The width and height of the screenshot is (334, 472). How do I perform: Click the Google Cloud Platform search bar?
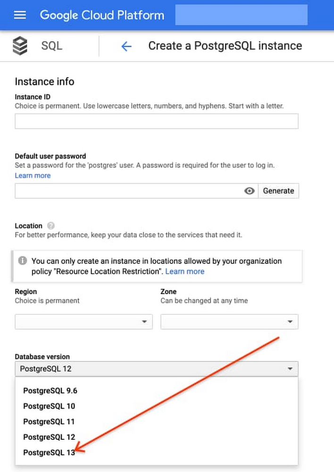coord(242,15)
